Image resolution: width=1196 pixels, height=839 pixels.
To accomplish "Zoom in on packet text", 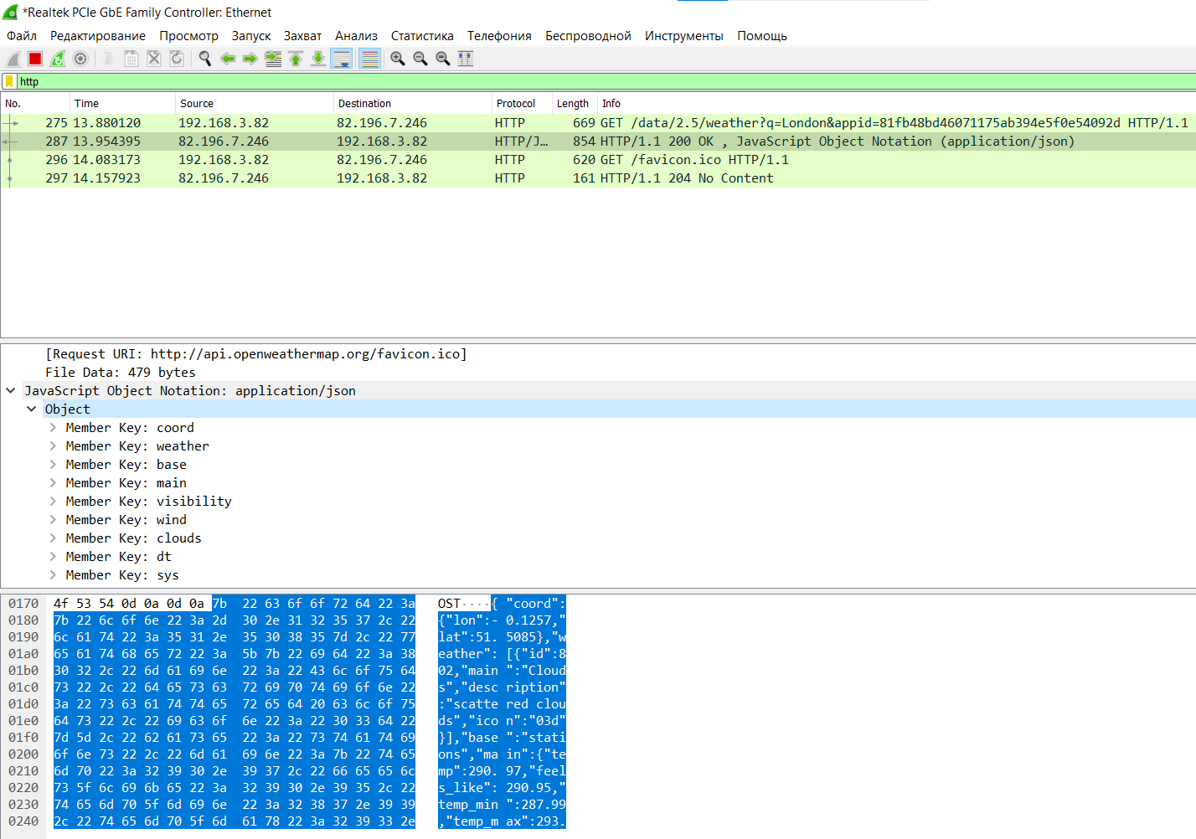I will [x=398, y=59].
